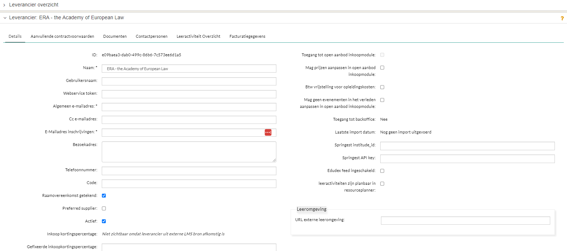Image resolution: width=567 pixels, height=251 pixels.
Task: Uncheck the Raamovereenkomst getekend checkbox
Action: coord(104,195)
